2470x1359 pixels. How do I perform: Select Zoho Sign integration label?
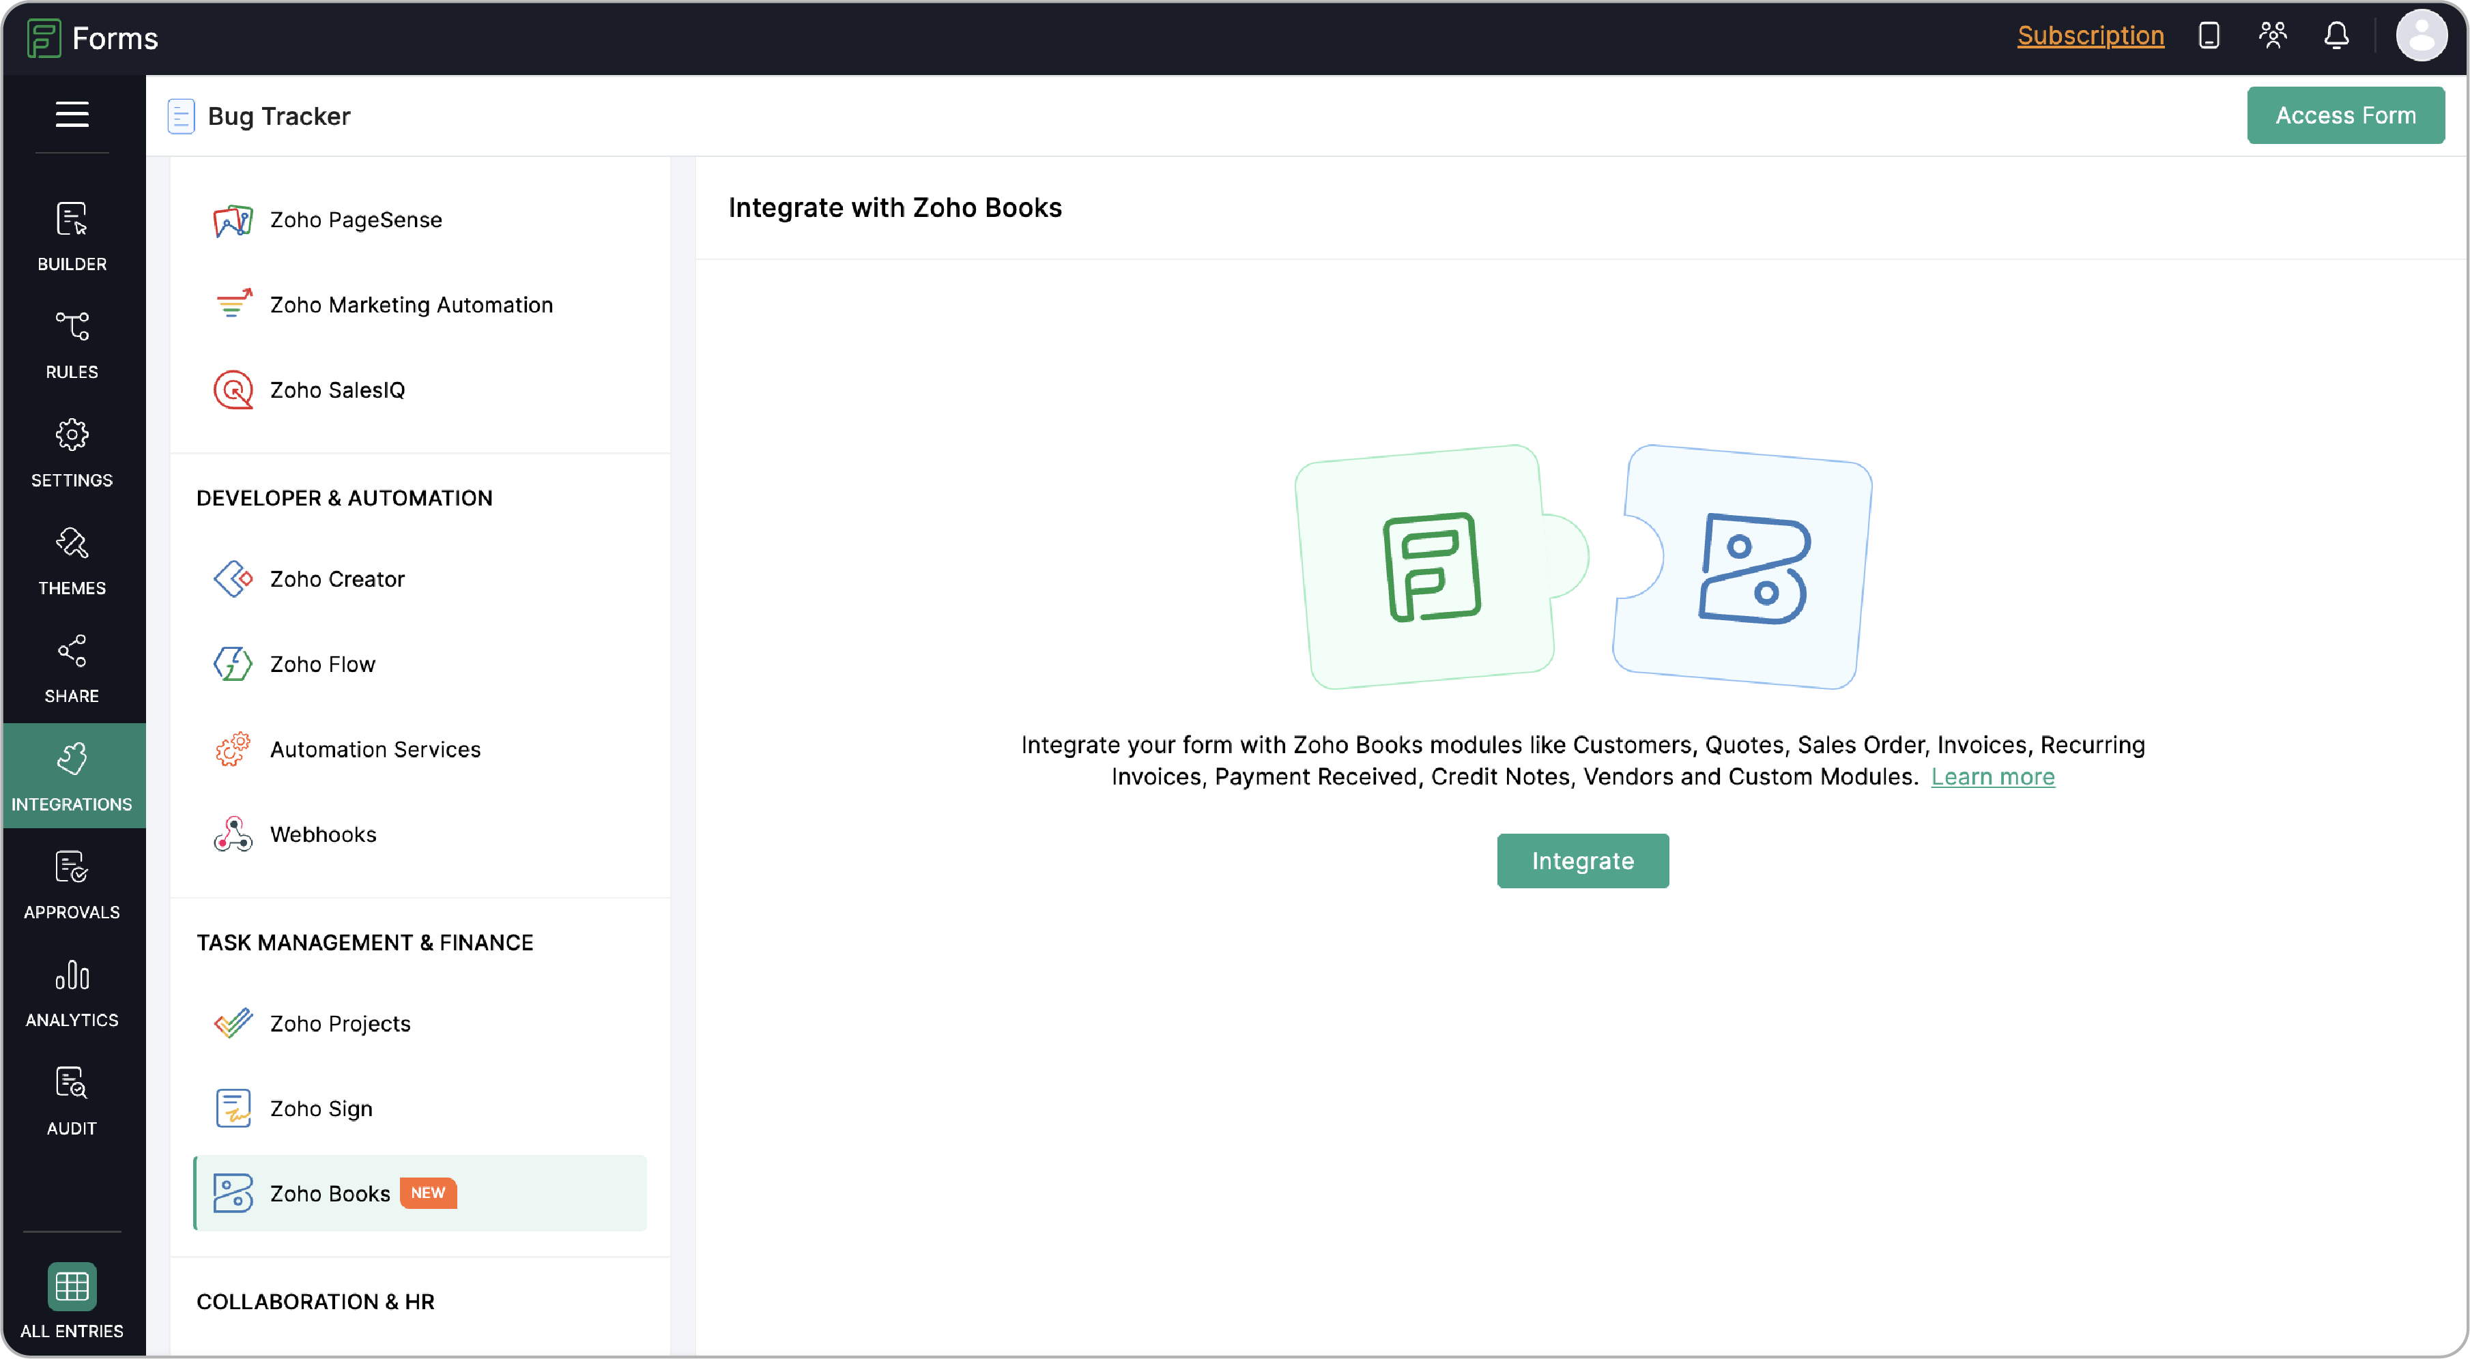(321, 1109)
